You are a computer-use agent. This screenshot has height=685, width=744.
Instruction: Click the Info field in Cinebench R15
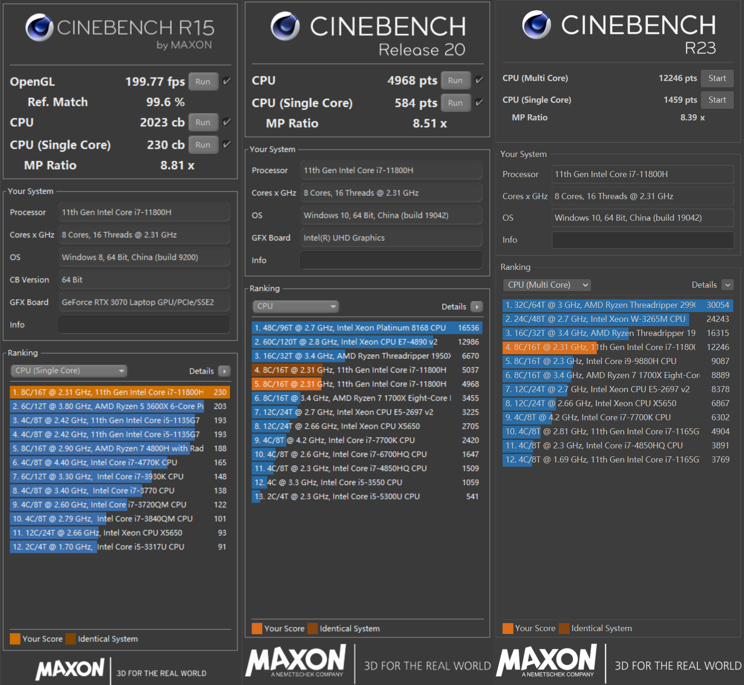144,325
